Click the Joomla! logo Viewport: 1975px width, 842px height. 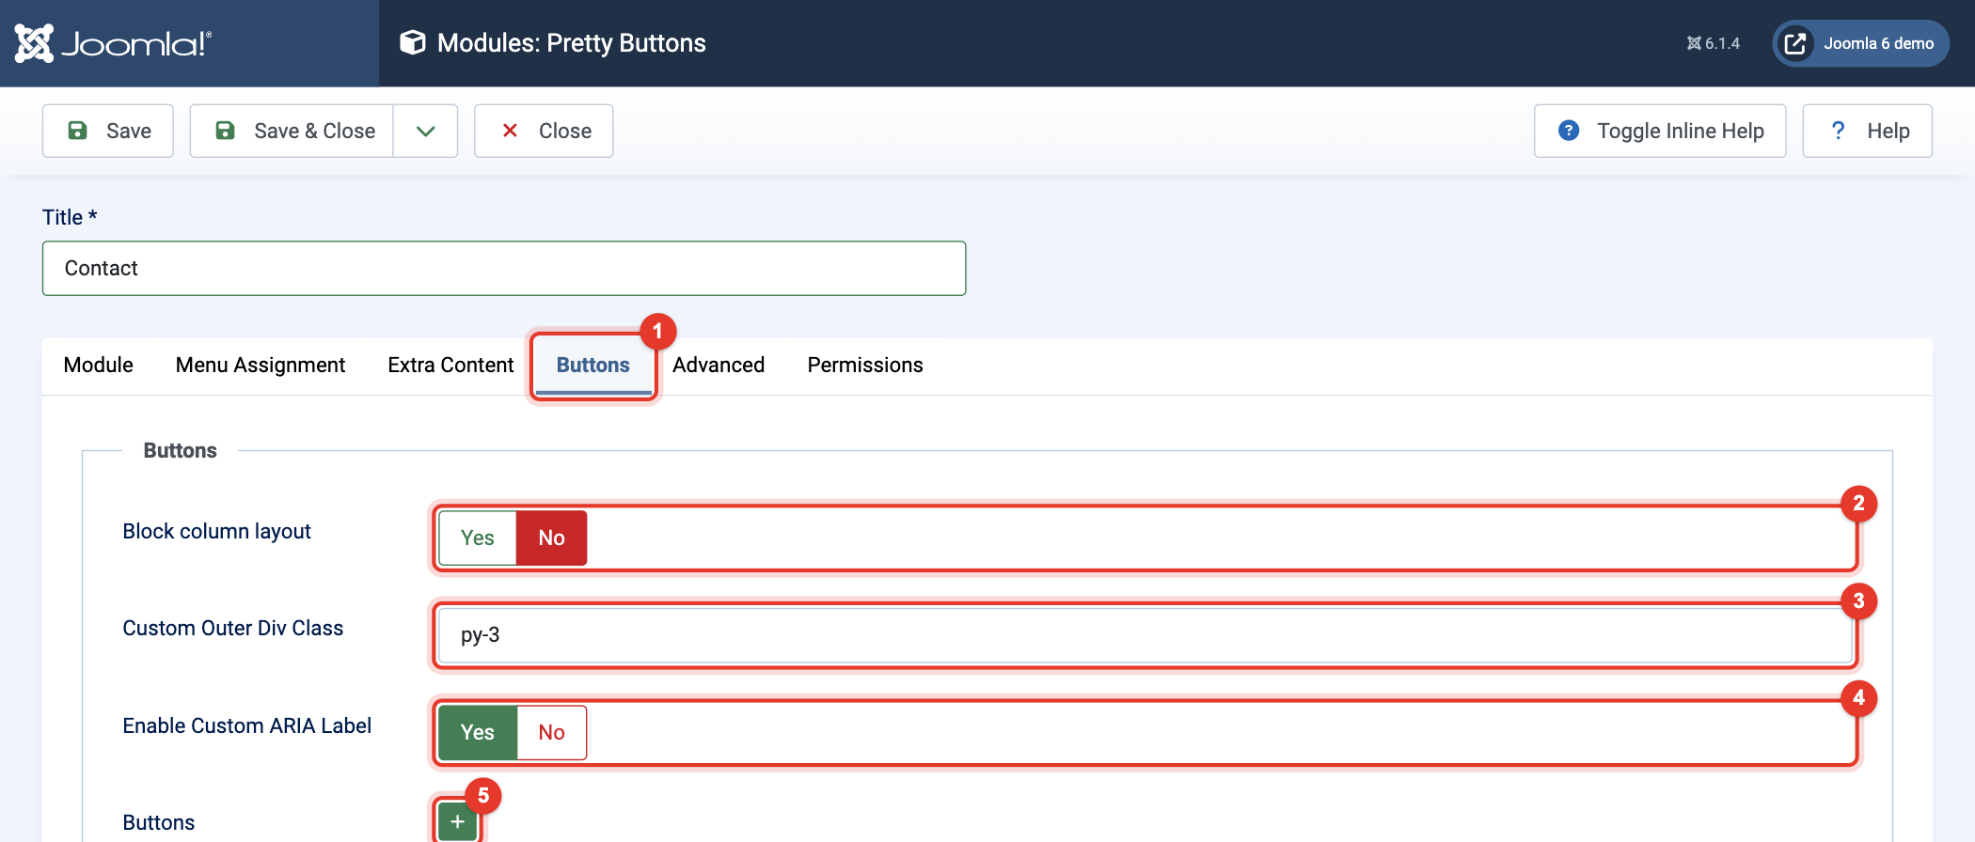click(x=113, y=43)
